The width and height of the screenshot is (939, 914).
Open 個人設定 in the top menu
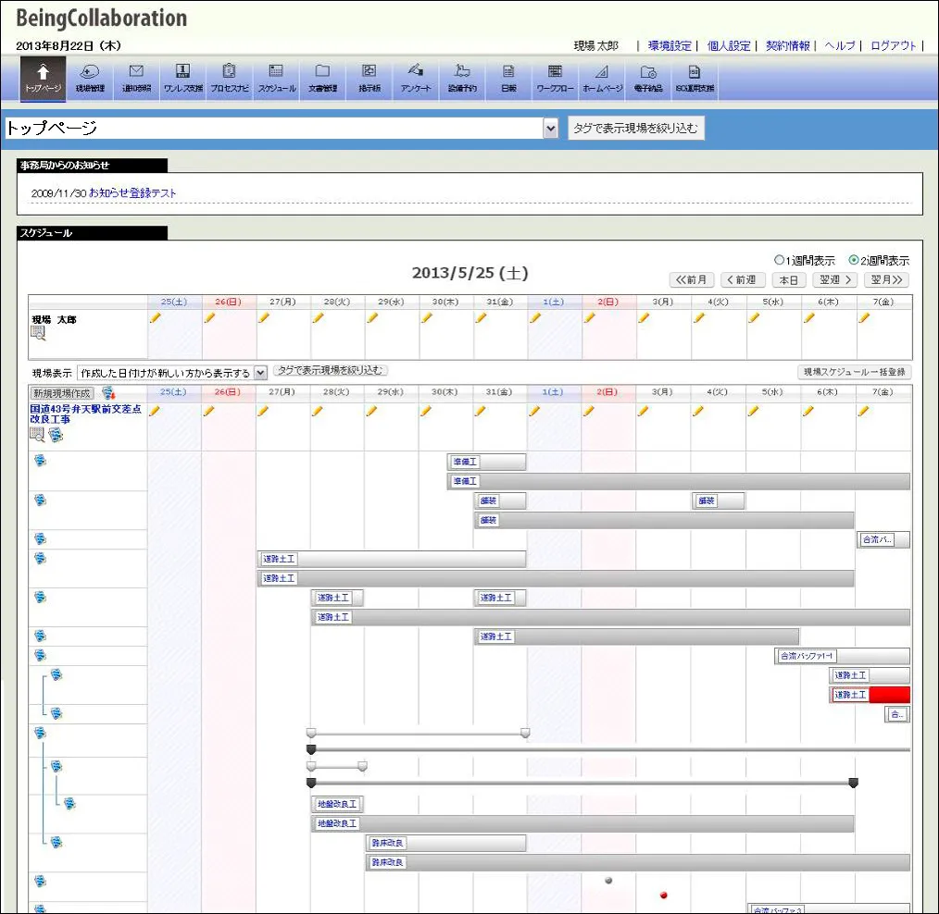729,45
